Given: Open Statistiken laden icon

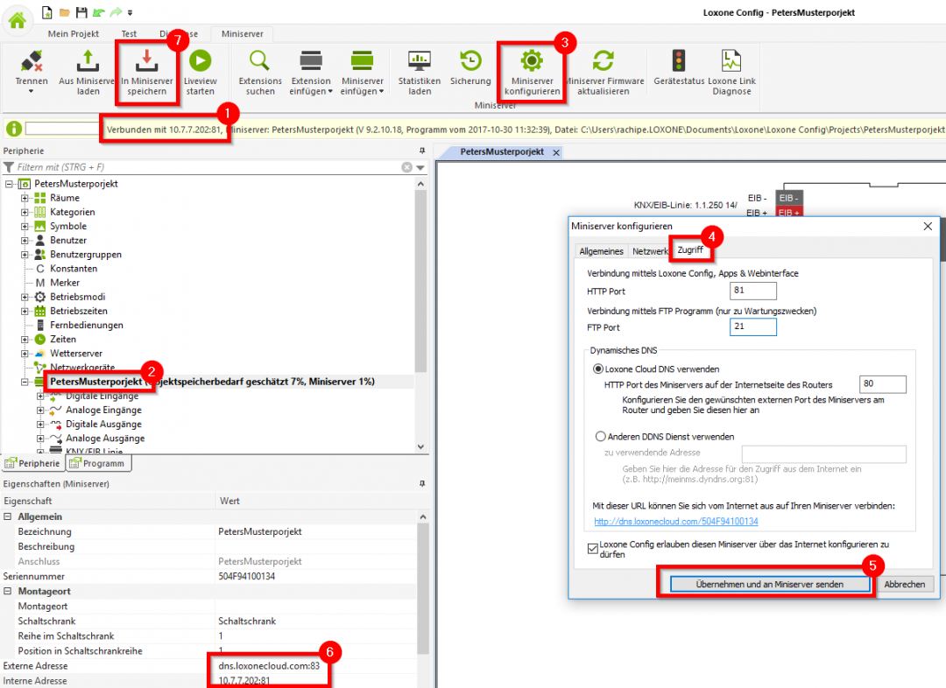Looking at the screenshot, I should click(420, 60).
